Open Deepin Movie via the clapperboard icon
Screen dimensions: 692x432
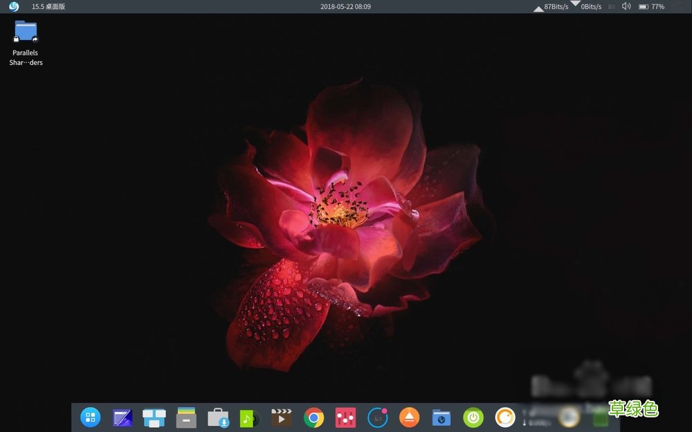(x=282, y=417)
